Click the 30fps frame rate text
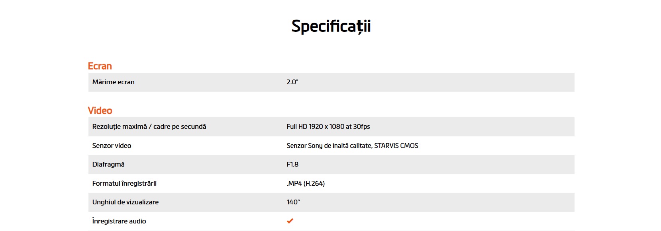Viewport: 661px width, 231px height. click(x=361, y=127)
